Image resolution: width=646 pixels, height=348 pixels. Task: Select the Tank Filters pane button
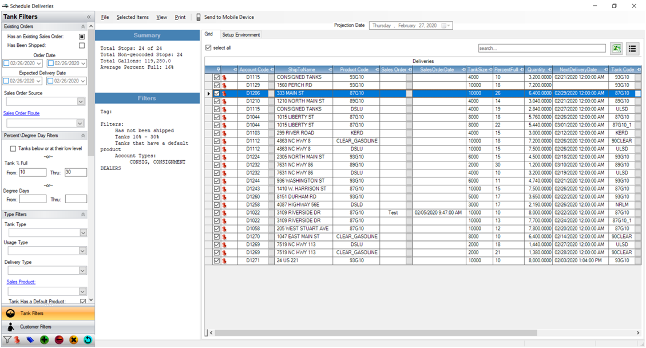[48, 313]
